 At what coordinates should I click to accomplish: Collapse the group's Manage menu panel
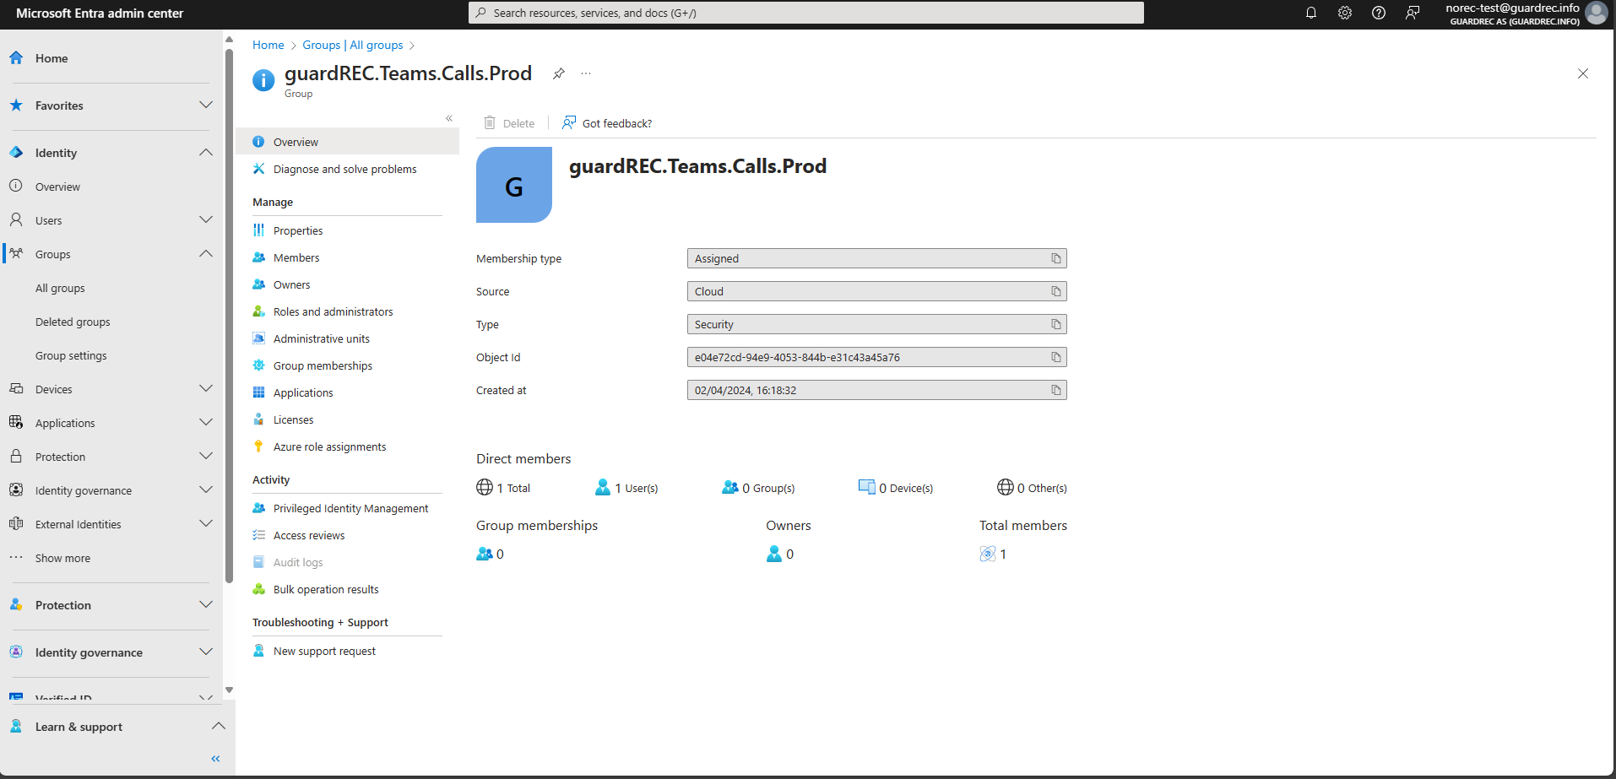449,118
